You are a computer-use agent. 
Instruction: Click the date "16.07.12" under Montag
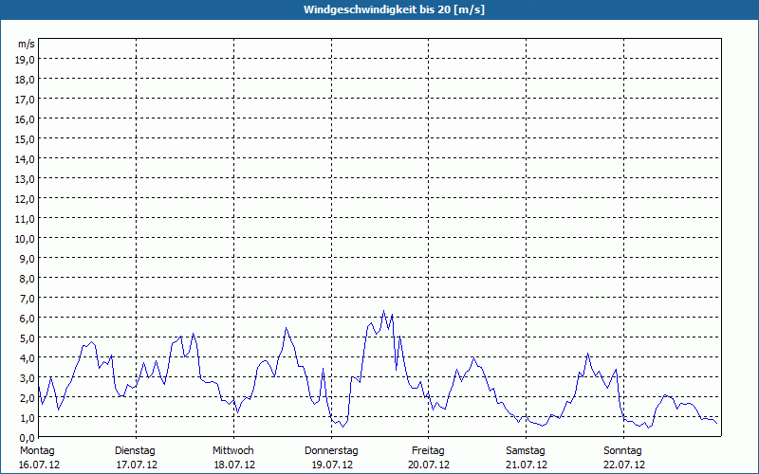click(39, 465)
